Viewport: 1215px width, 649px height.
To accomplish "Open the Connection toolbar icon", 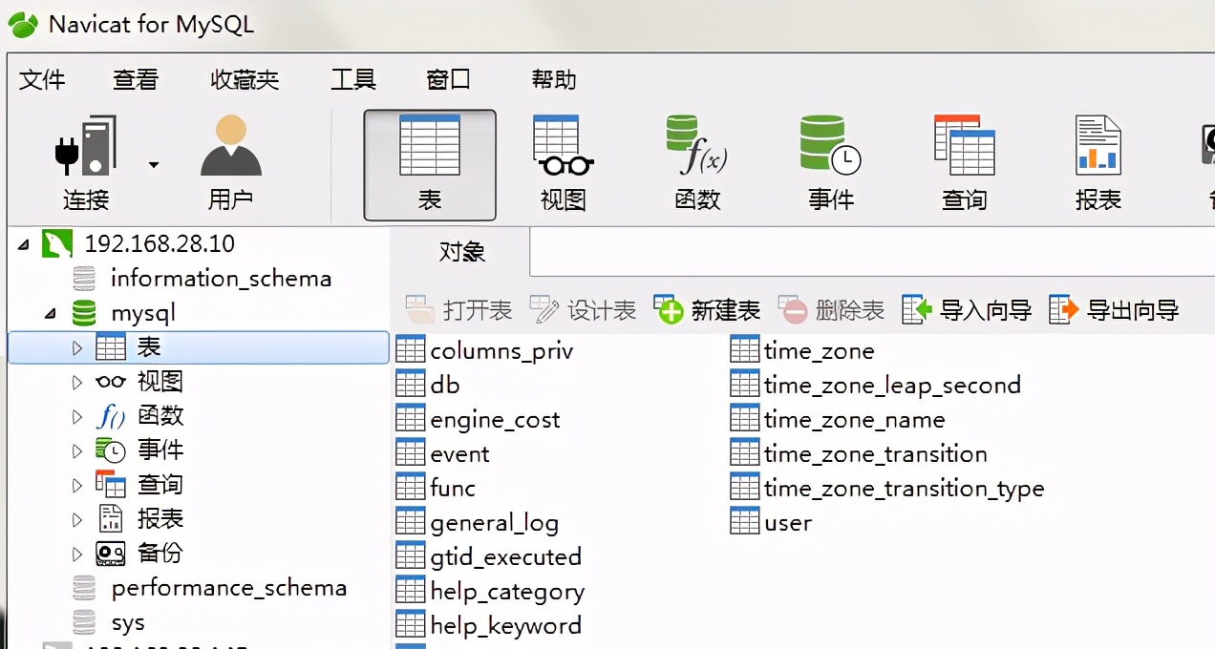I will pos(85,163).
